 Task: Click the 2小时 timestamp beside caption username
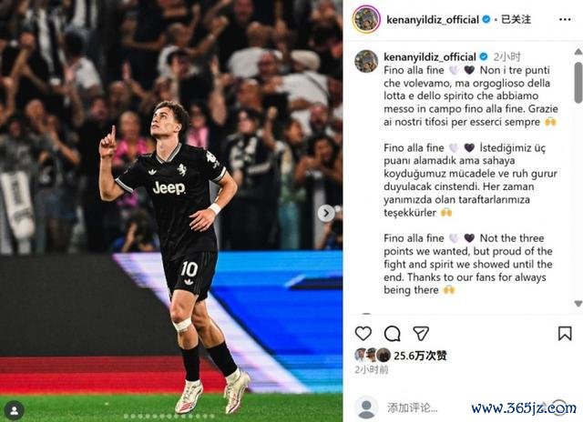507,56
